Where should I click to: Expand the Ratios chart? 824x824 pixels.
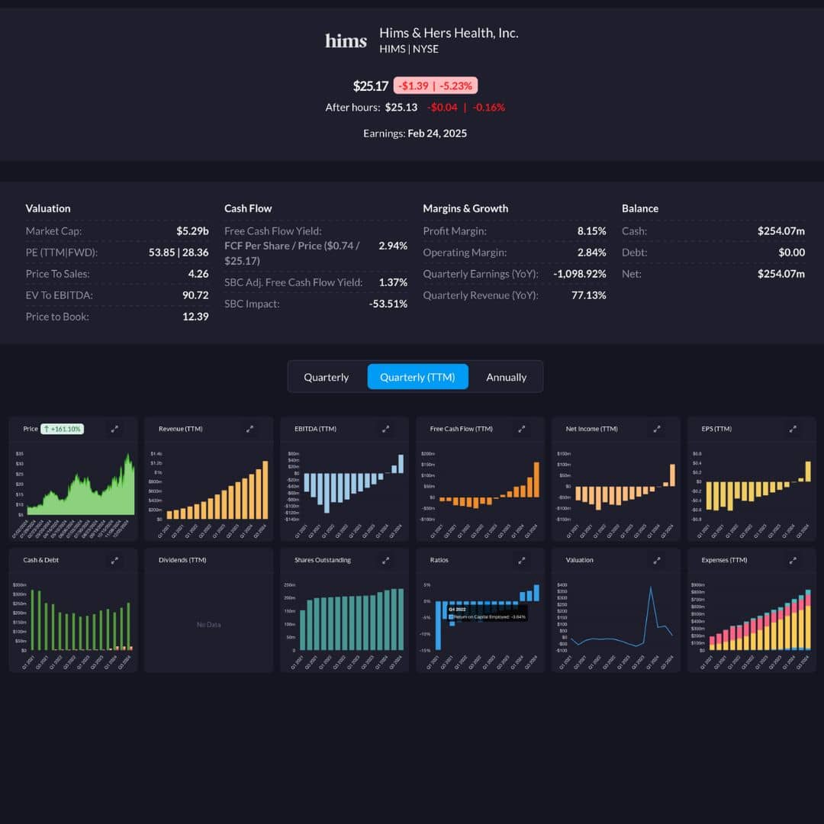pos(522,560)
